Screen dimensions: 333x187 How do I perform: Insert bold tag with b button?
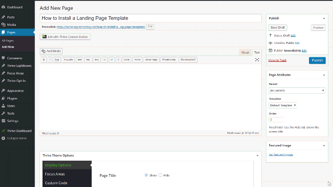click(x=44, y=60)
